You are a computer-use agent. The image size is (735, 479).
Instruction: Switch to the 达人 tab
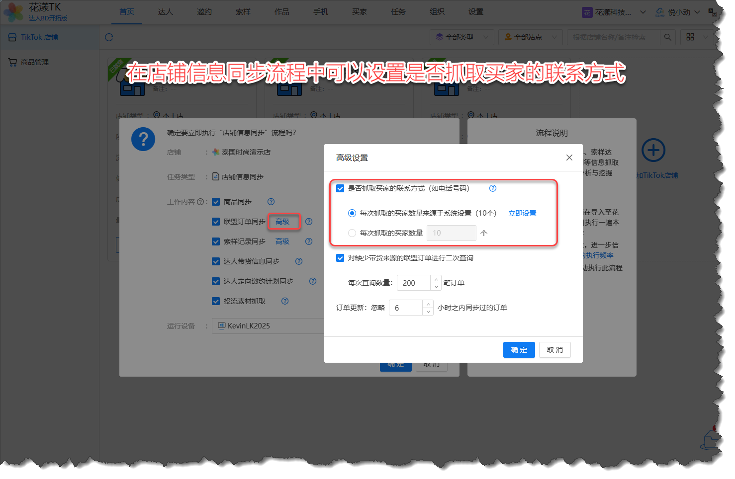pyautogui.click(x=165, y=12)
